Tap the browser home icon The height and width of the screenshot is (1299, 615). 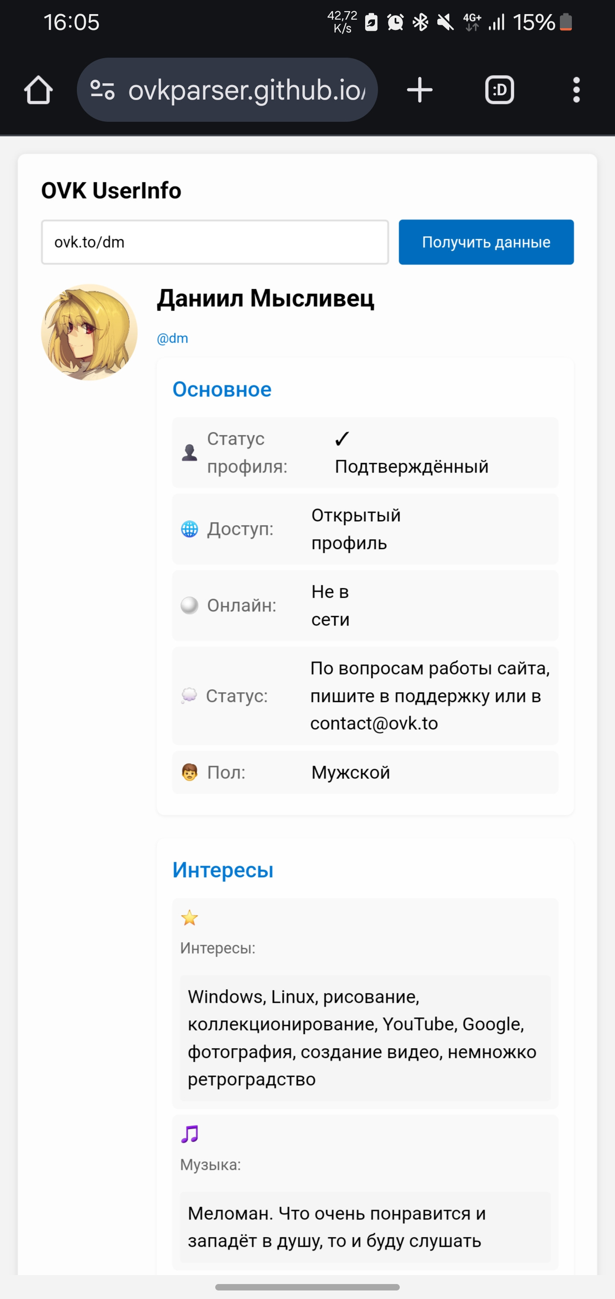(x=38, y=90)
